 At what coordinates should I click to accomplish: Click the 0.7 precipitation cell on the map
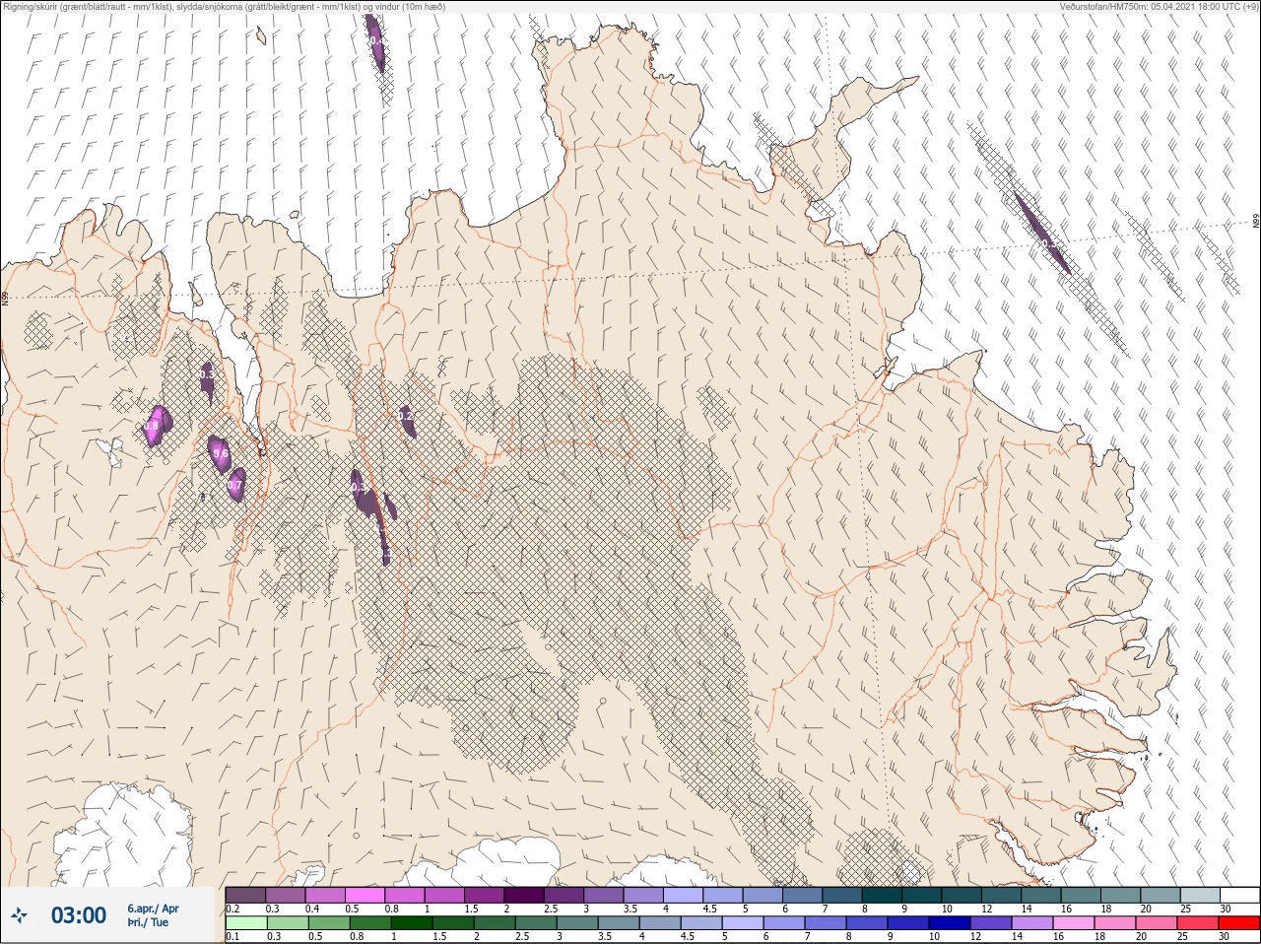(236, 485)
